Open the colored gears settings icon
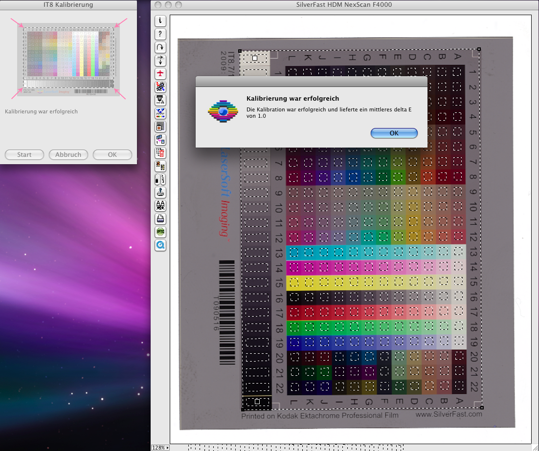The width and height of the screenshot is (539, 451). click(x=160, y=87)
